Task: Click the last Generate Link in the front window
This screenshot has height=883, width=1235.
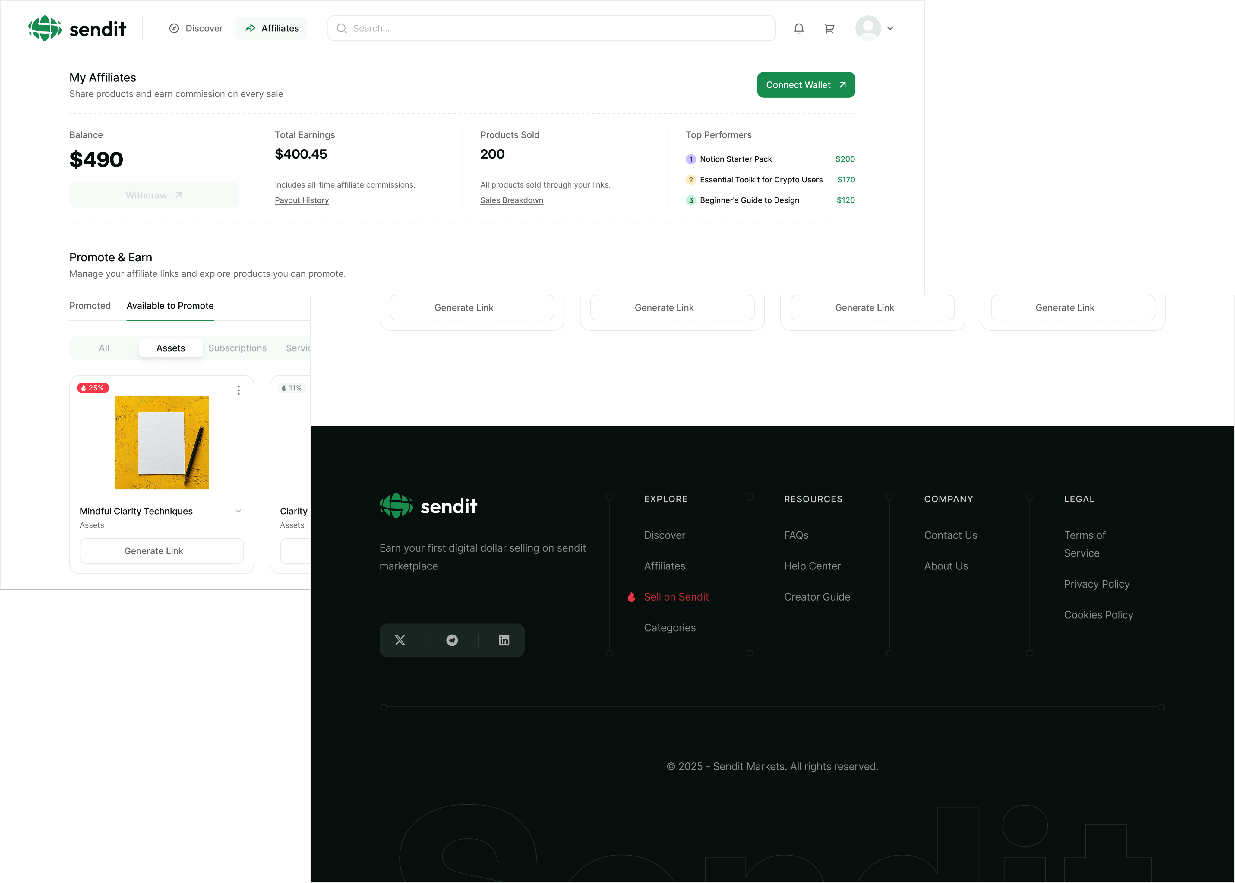Action: coord(1073,308)
